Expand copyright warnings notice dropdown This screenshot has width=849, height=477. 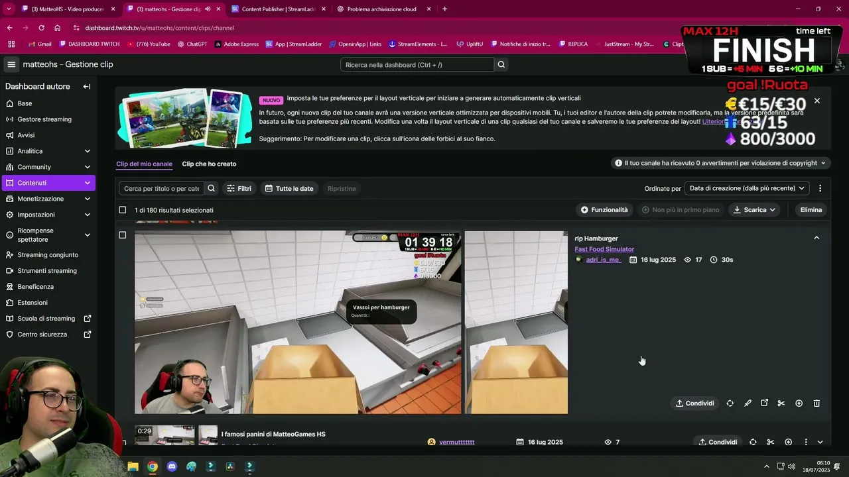pyautogui.click(x=720, y=163)
